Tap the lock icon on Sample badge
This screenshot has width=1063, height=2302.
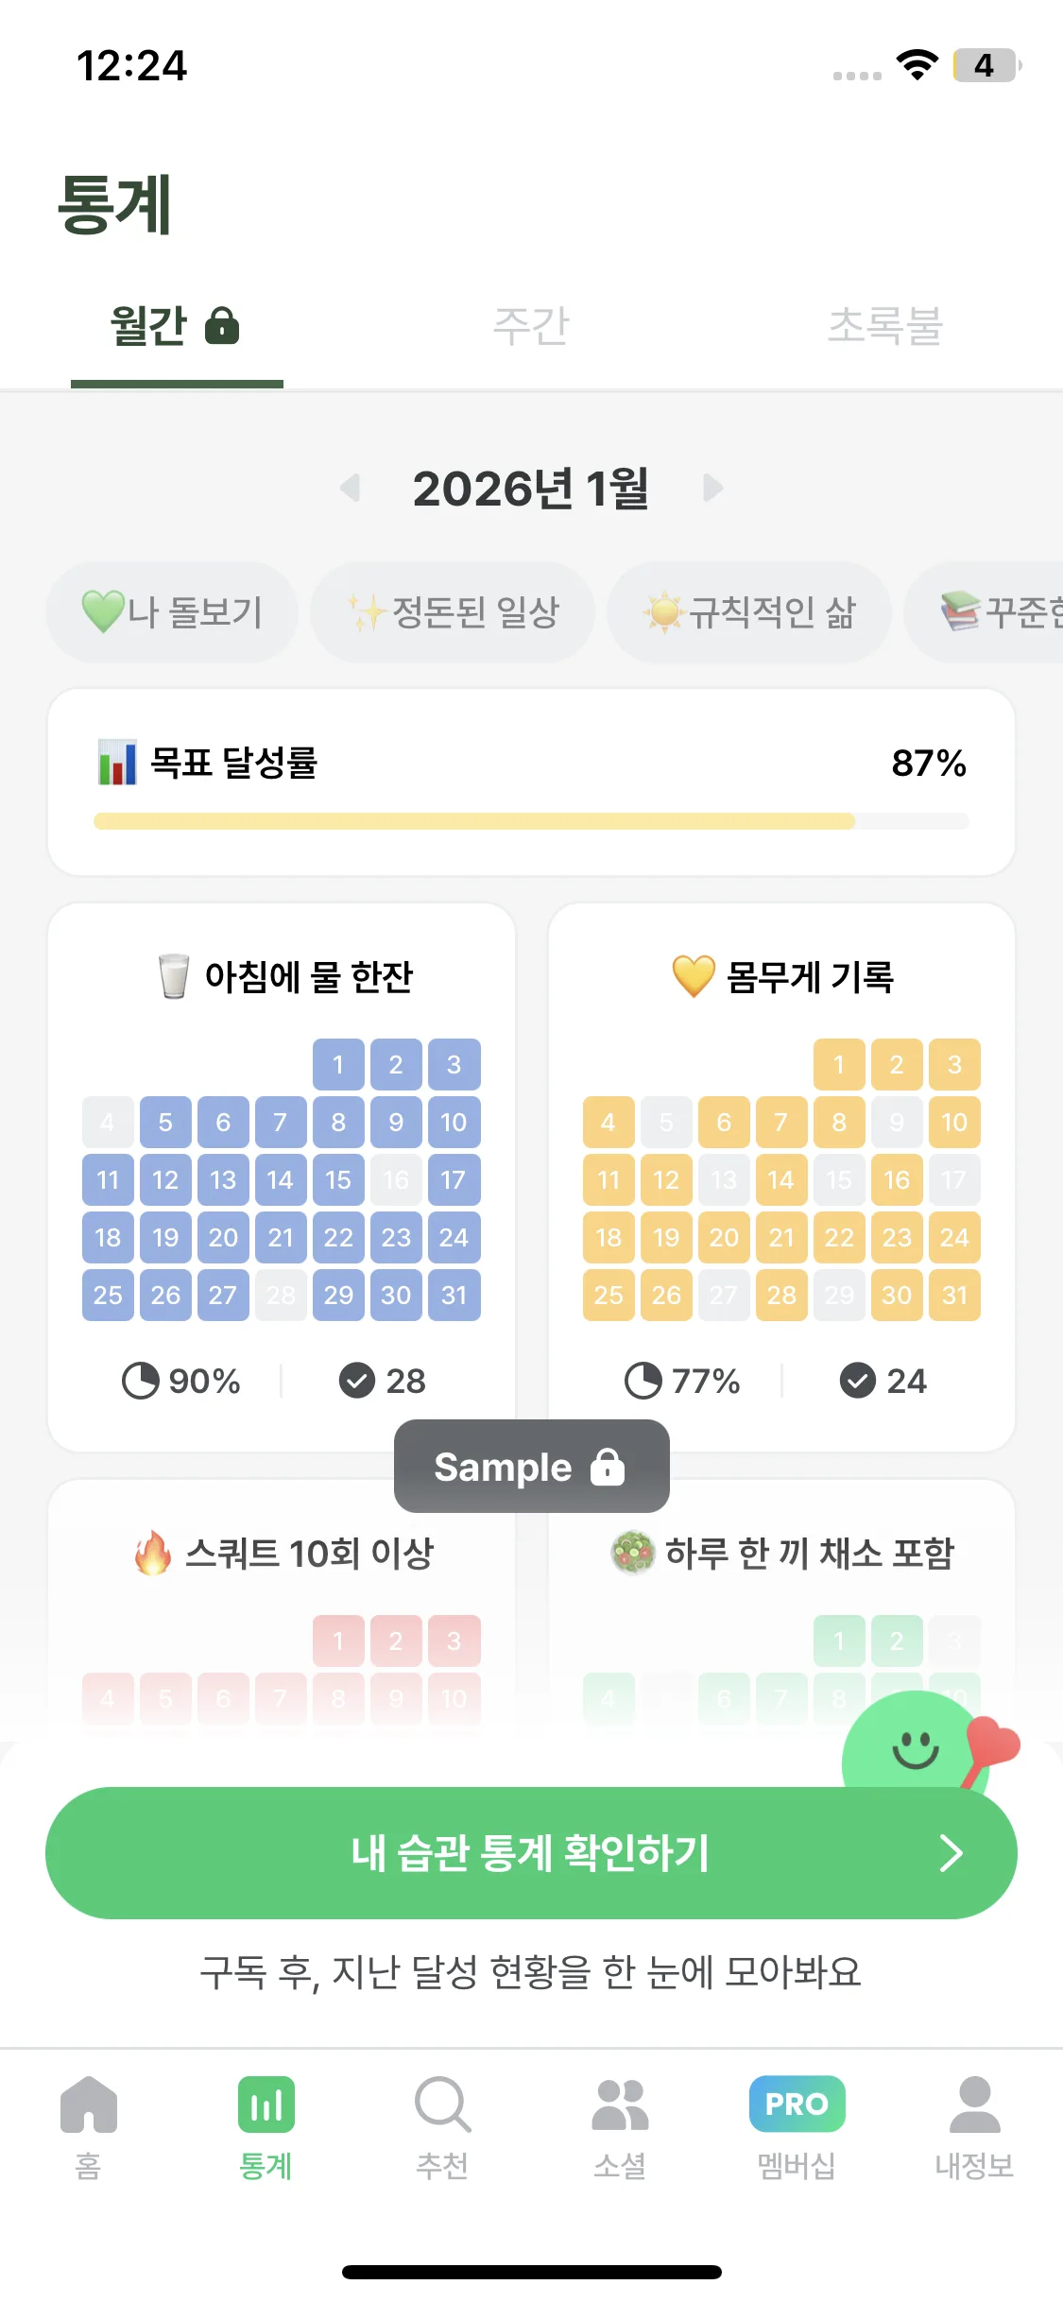608,1467
